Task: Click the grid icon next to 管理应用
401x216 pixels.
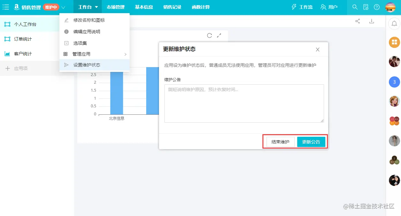Action: tap(65, 54)
